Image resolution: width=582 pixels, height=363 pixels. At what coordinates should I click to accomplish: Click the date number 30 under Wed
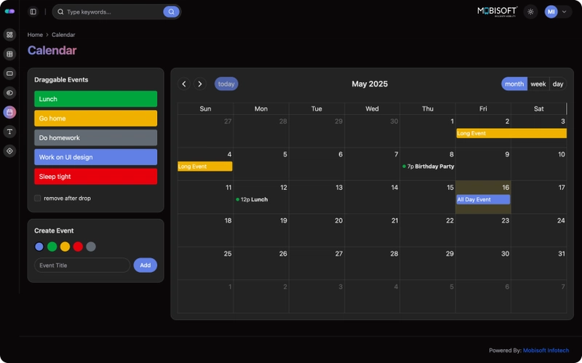click(x=394, y=121)
